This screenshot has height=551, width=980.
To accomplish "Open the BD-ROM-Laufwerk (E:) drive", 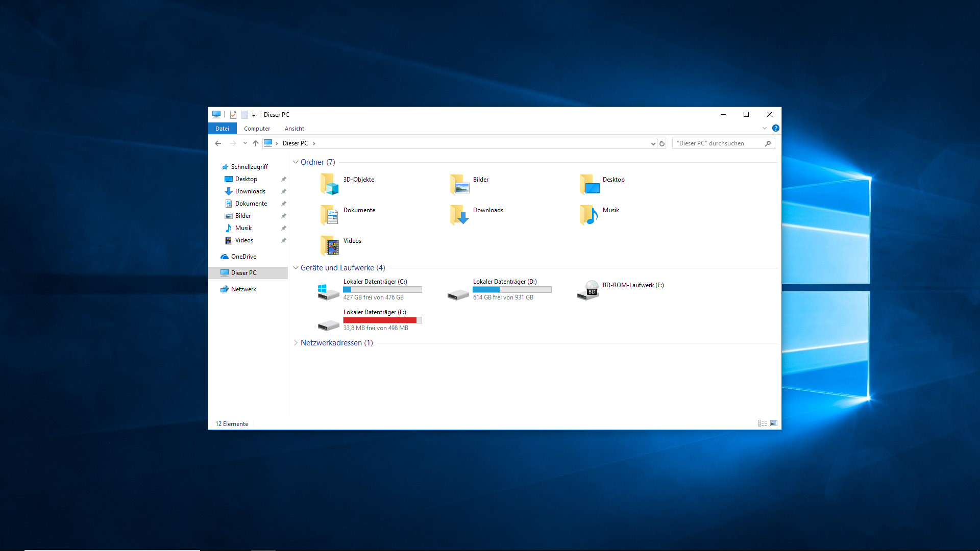I will click(588, 290).
